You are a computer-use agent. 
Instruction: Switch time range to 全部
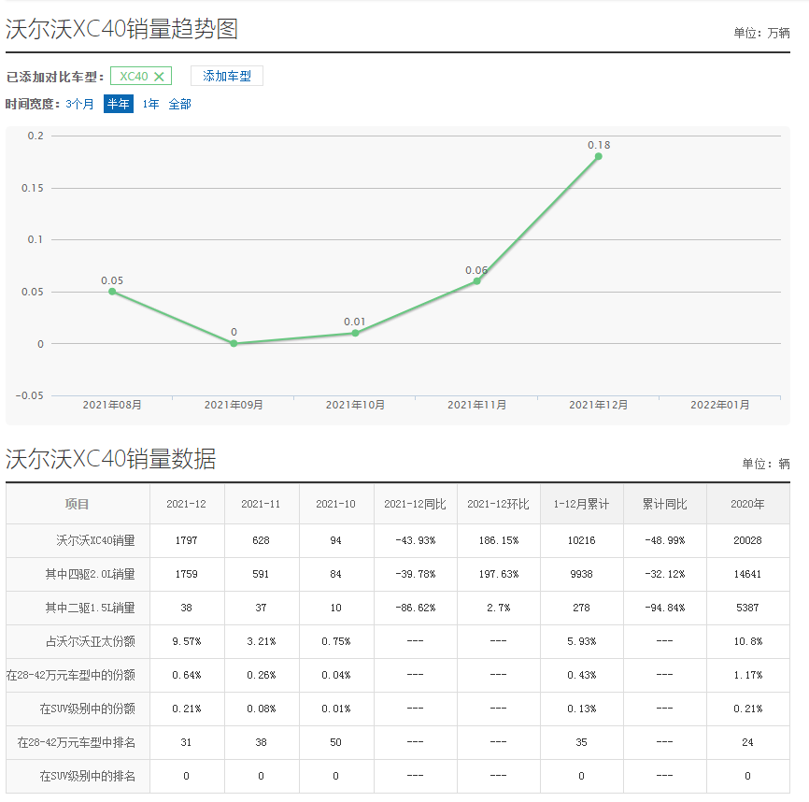point(179,104)
